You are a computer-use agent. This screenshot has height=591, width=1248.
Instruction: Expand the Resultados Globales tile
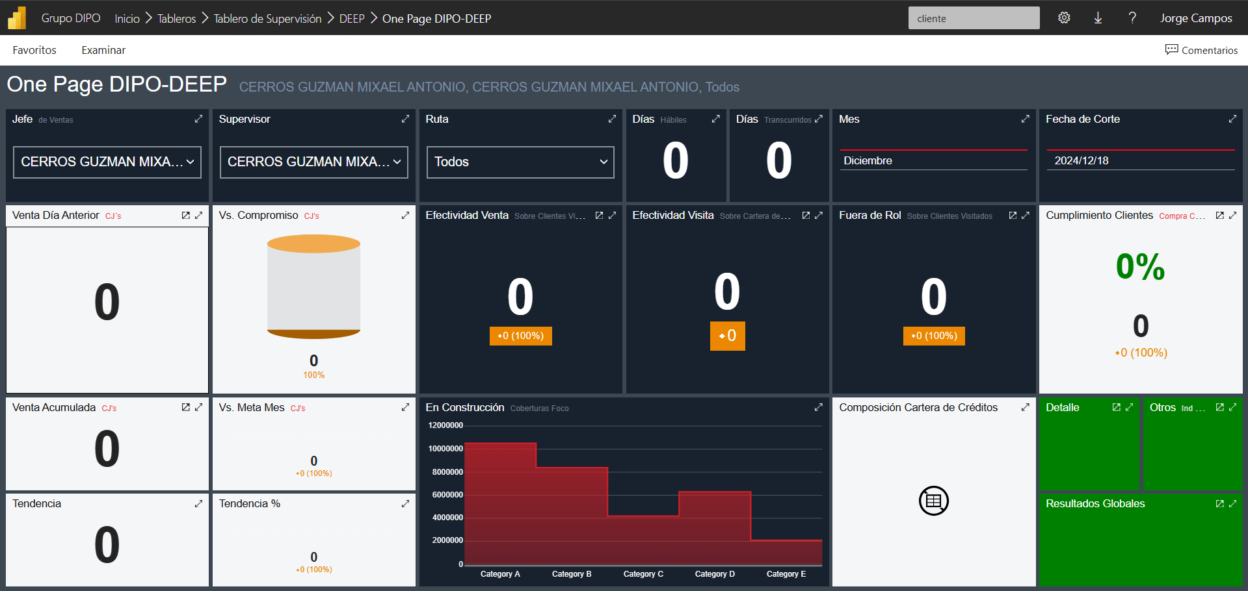pyautogui.click(x=1232, y=503)
